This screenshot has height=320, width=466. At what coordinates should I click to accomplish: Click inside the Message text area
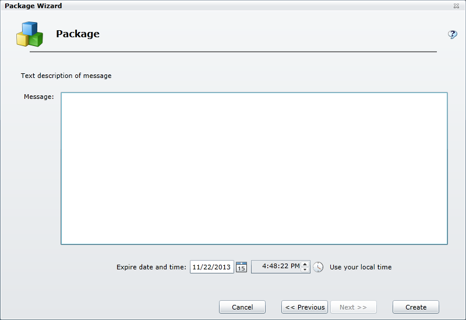tap(254, 168)
